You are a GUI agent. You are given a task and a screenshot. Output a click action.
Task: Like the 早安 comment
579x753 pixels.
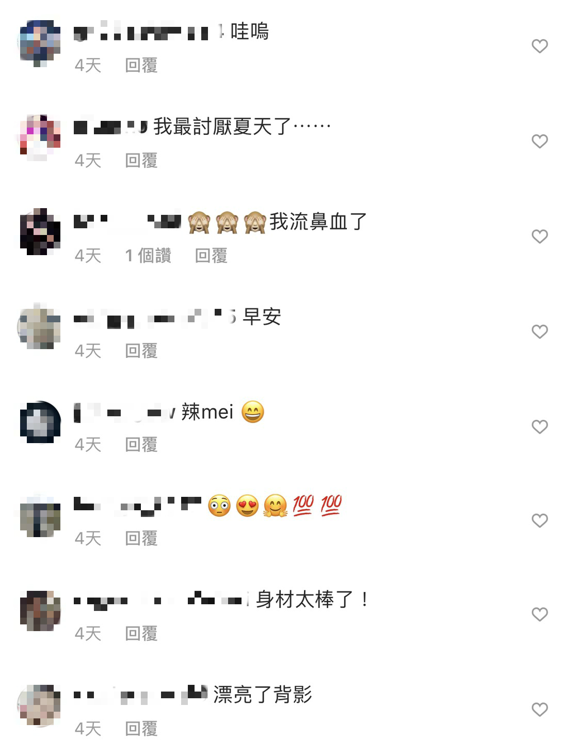(x=539, y=332)
